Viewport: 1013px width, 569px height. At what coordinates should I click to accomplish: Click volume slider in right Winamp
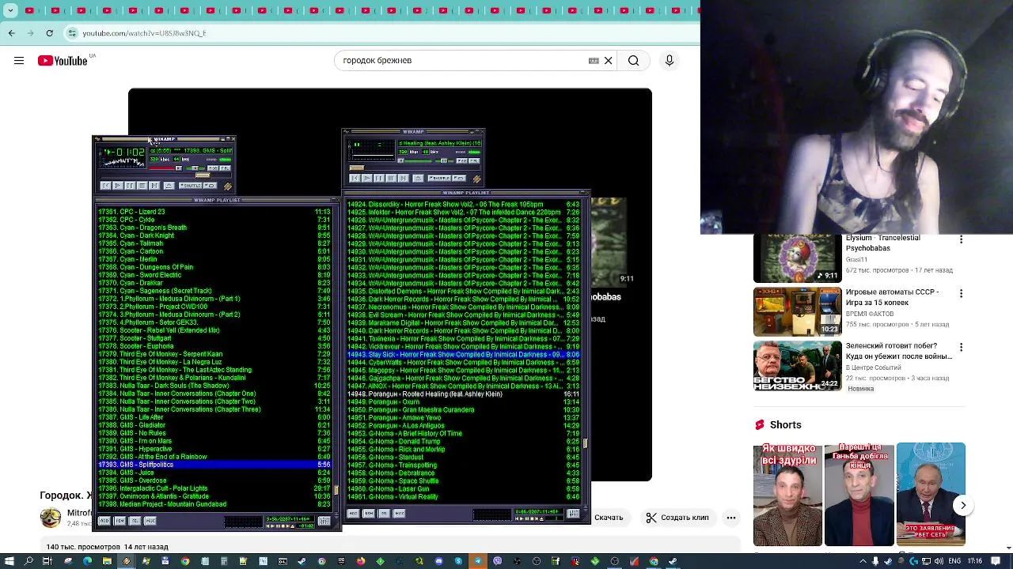tap(414, 160)
